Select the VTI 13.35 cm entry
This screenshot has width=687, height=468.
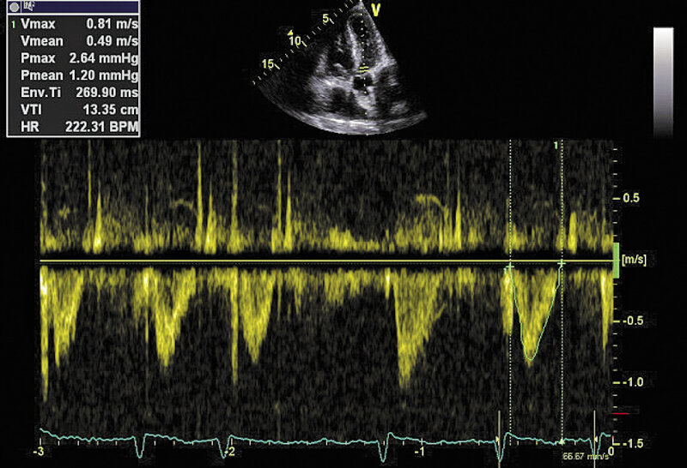79,110
